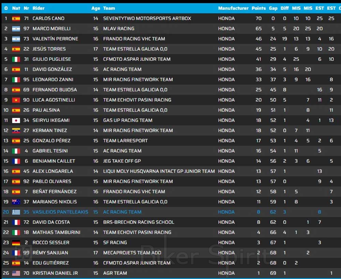This screenshot has height=279, width=341.
Task: Click the Venezuelan flag beside Kerman Tinez
Action: coord(16,130)
